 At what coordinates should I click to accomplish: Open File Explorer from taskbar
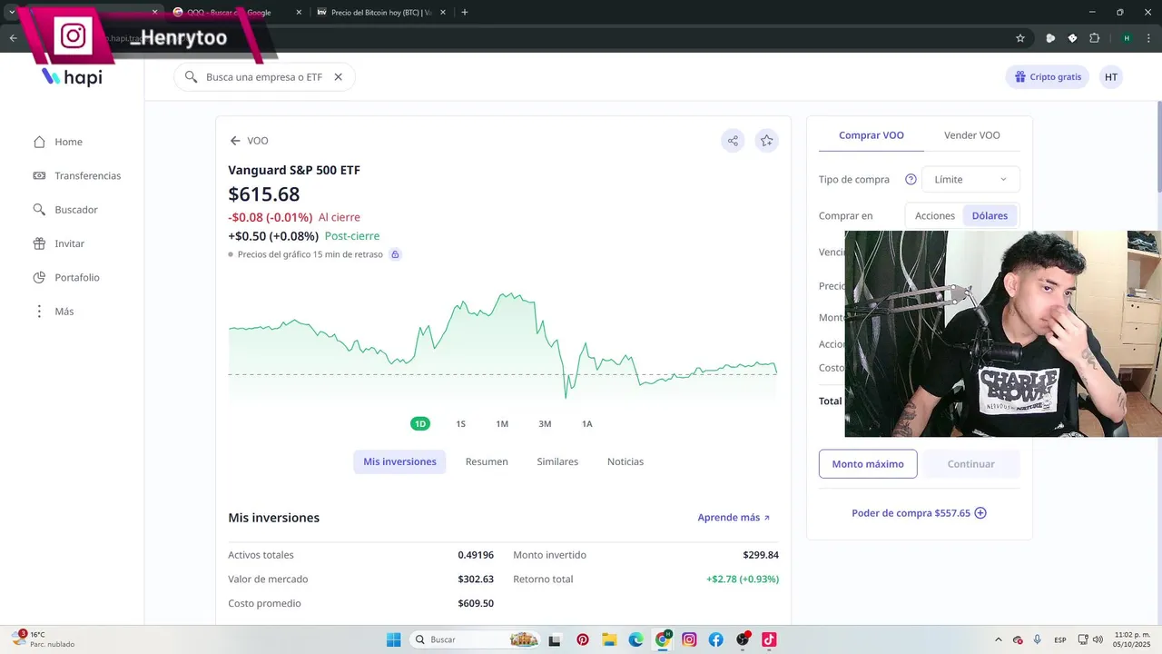tap(609, 639)
